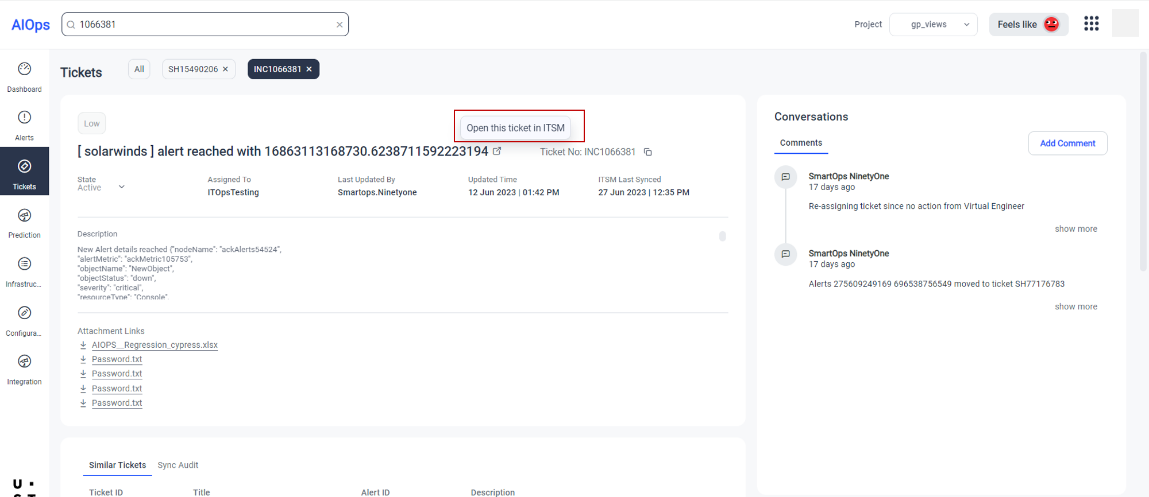
Task: Click the external link icon beside ticket title
Action: point(497,151)
